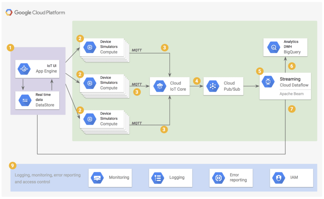
Task: Click the "Logging, monitoring, error reporting and access control" caption
Action: (x=48, y=179)
